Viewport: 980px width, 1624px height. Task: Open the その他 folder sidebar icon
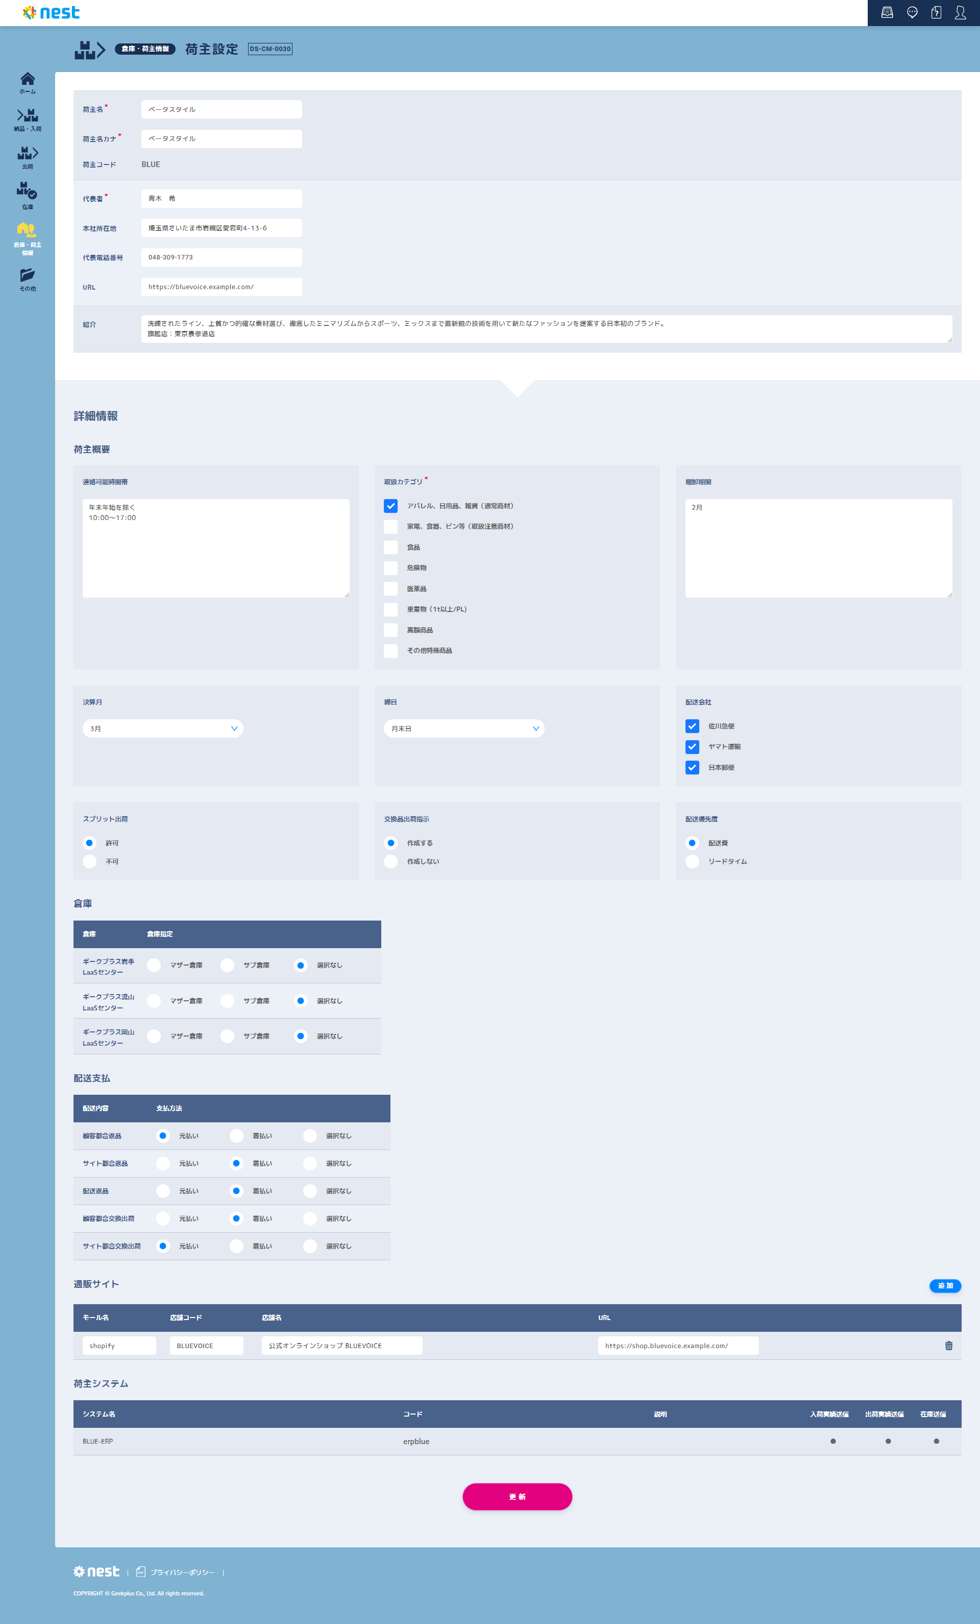(27, 279)
